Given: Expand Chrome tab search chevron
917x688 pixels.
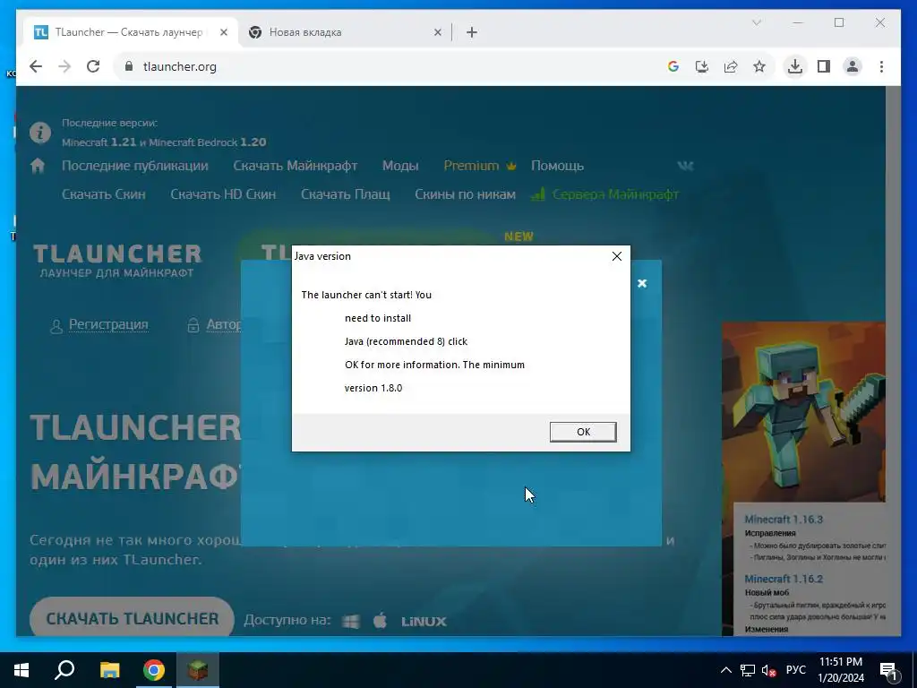Looking at the screenshot, I should click(756, 22).
